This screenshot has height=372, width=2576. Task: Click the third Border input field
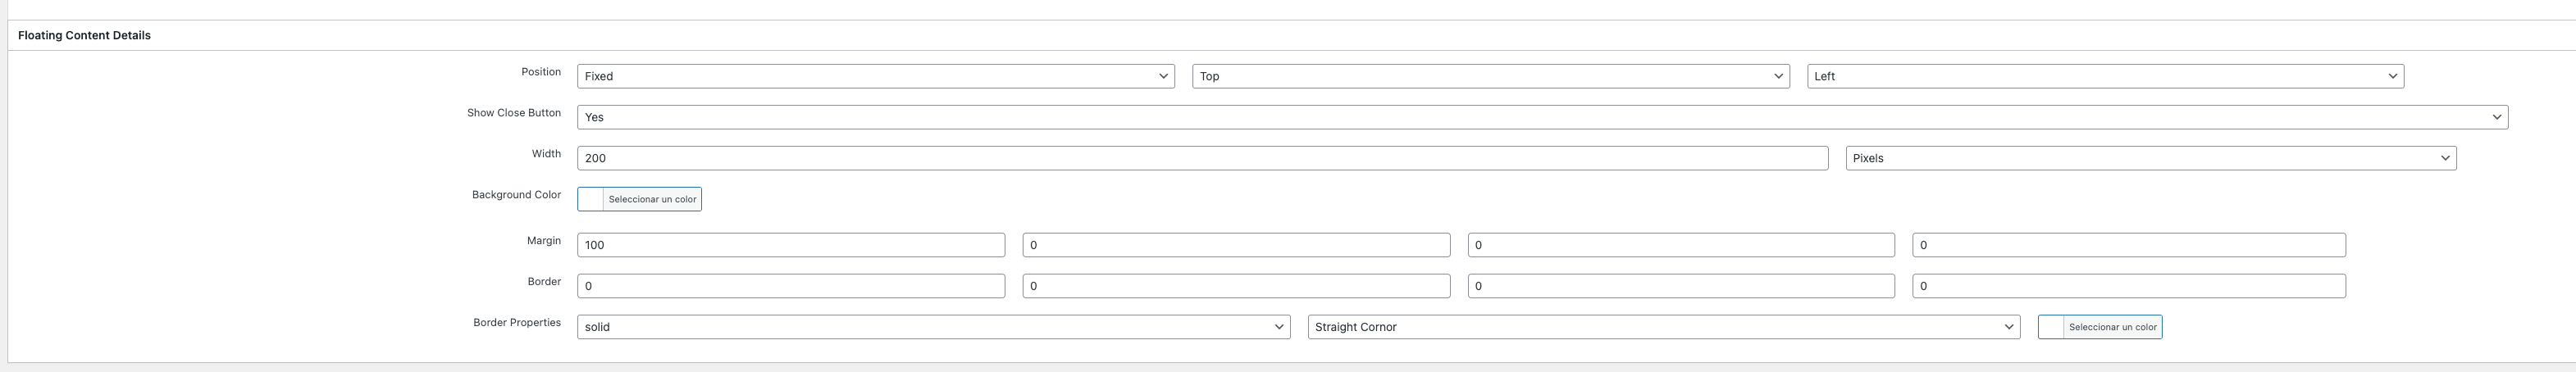(1681, 286)
